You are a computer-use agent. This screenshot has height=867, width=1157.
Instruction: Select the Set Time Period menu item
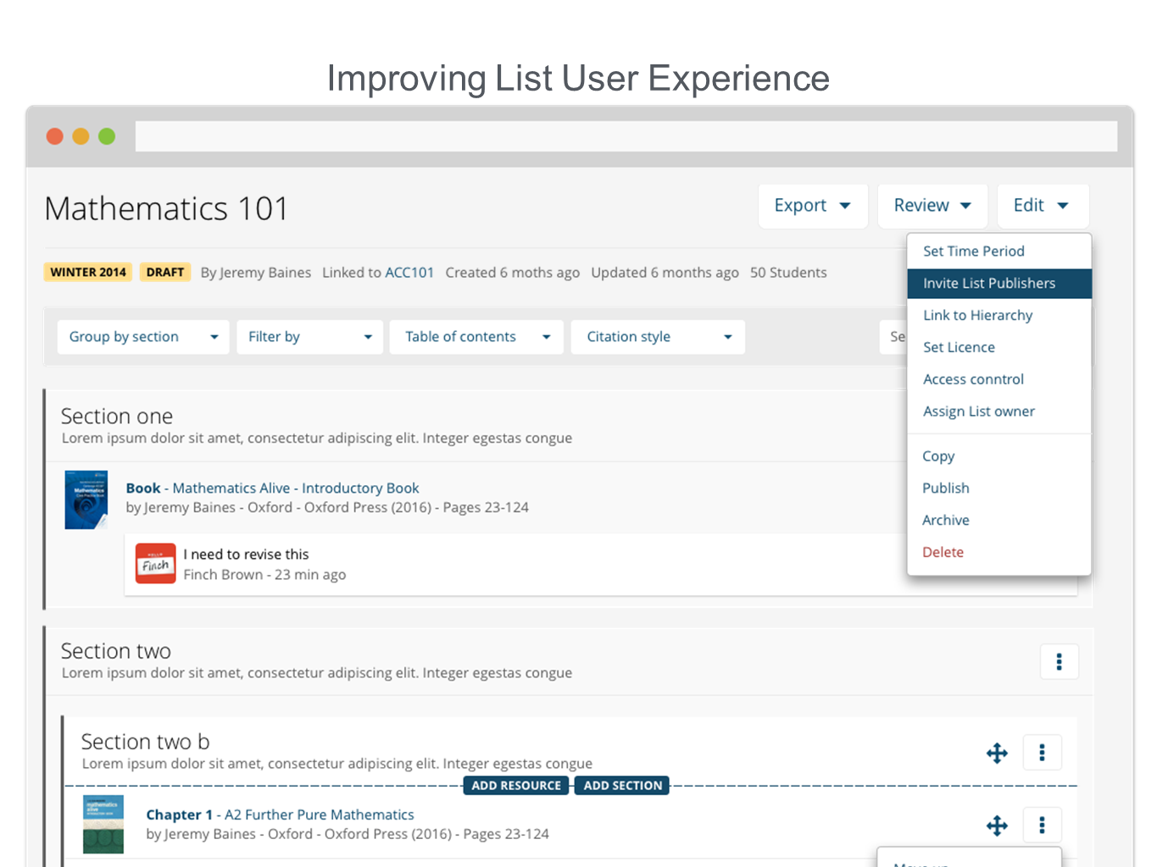[x=973, y=251]
